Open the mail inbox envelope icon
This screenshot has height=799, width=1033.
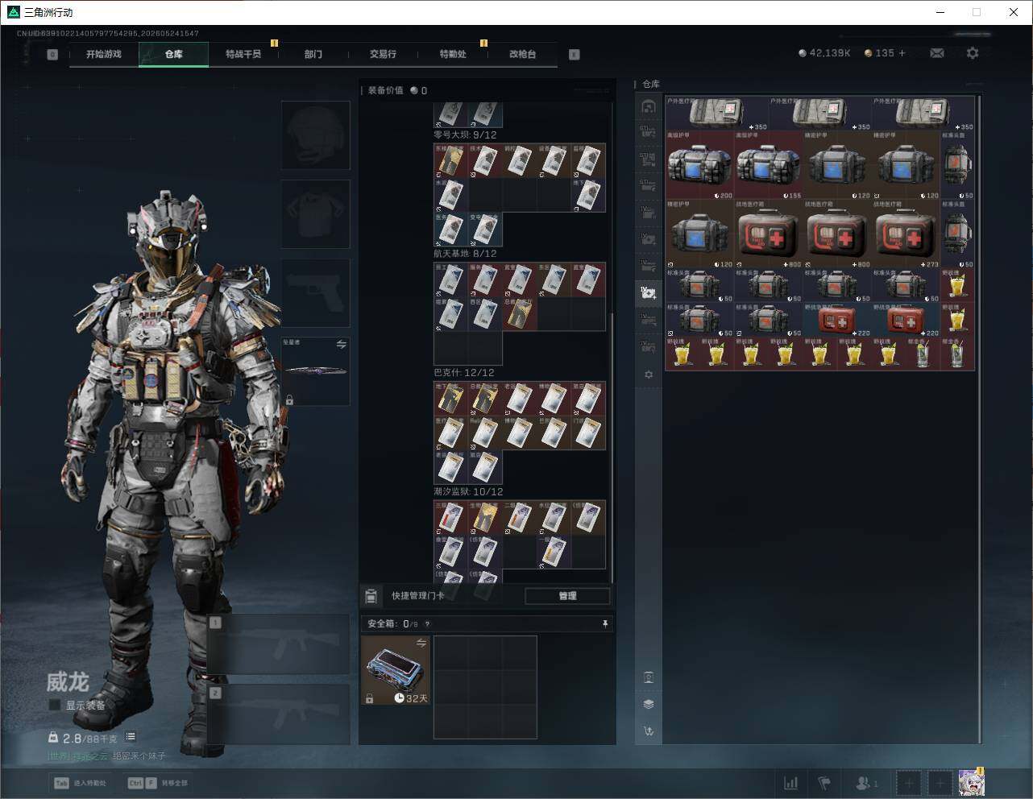click(x=937, y=53)
